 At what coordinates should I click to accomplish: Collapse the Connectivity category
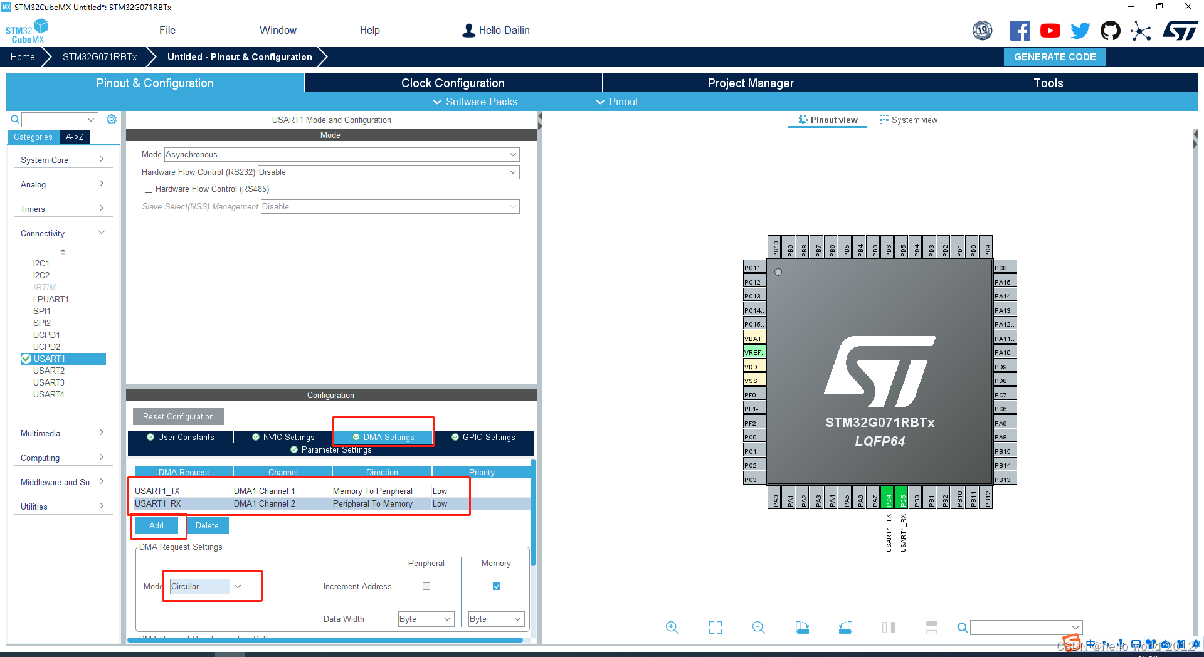[x=62, y=233]
